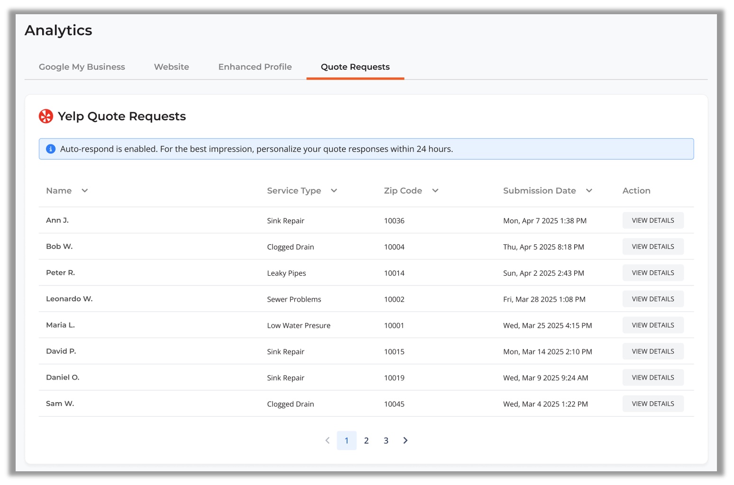
Task: Click the Zip Code column header
Action: tap(403, 190)
